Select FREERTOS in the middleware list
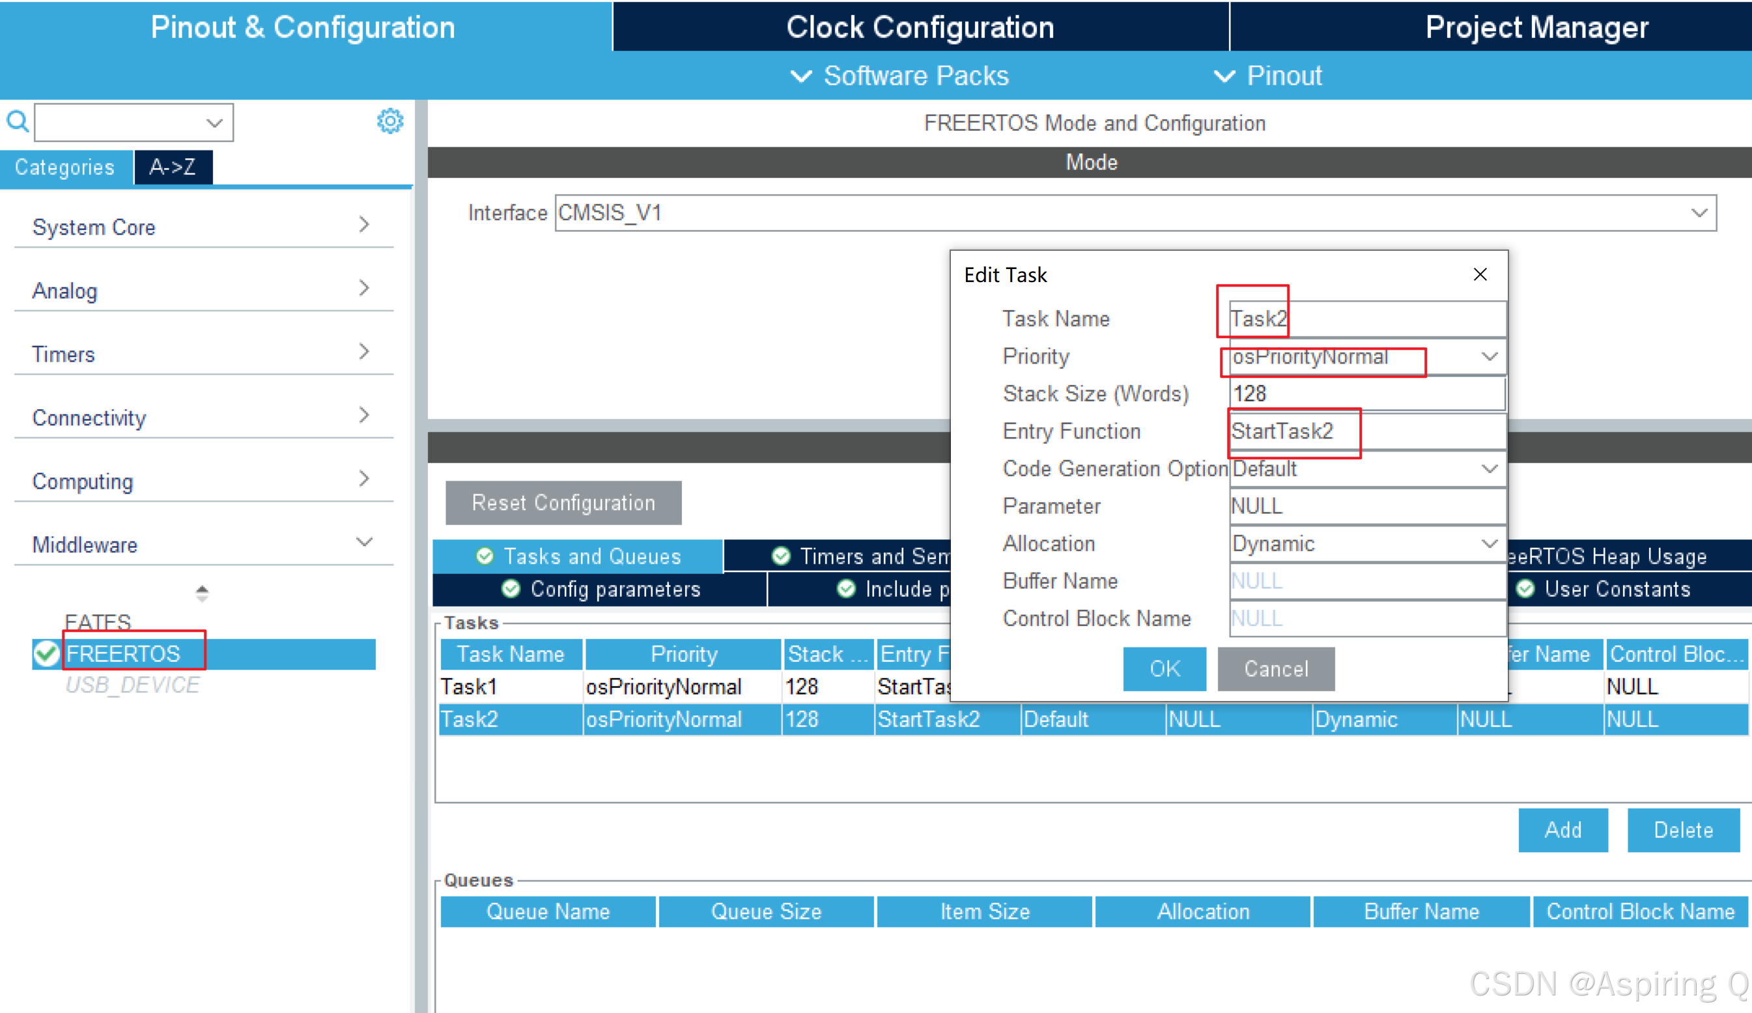This screenshot has height=1013, width=1752. [x=204, y=654]
